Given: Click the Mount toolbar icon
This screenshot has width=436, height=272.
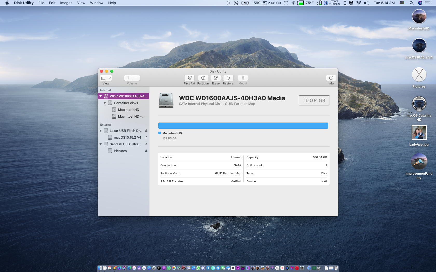Looking at the screenshot, I should 243,78.
